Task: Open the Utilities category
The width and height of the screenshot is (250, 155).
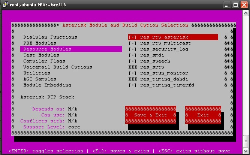Action: pos(37,73)
